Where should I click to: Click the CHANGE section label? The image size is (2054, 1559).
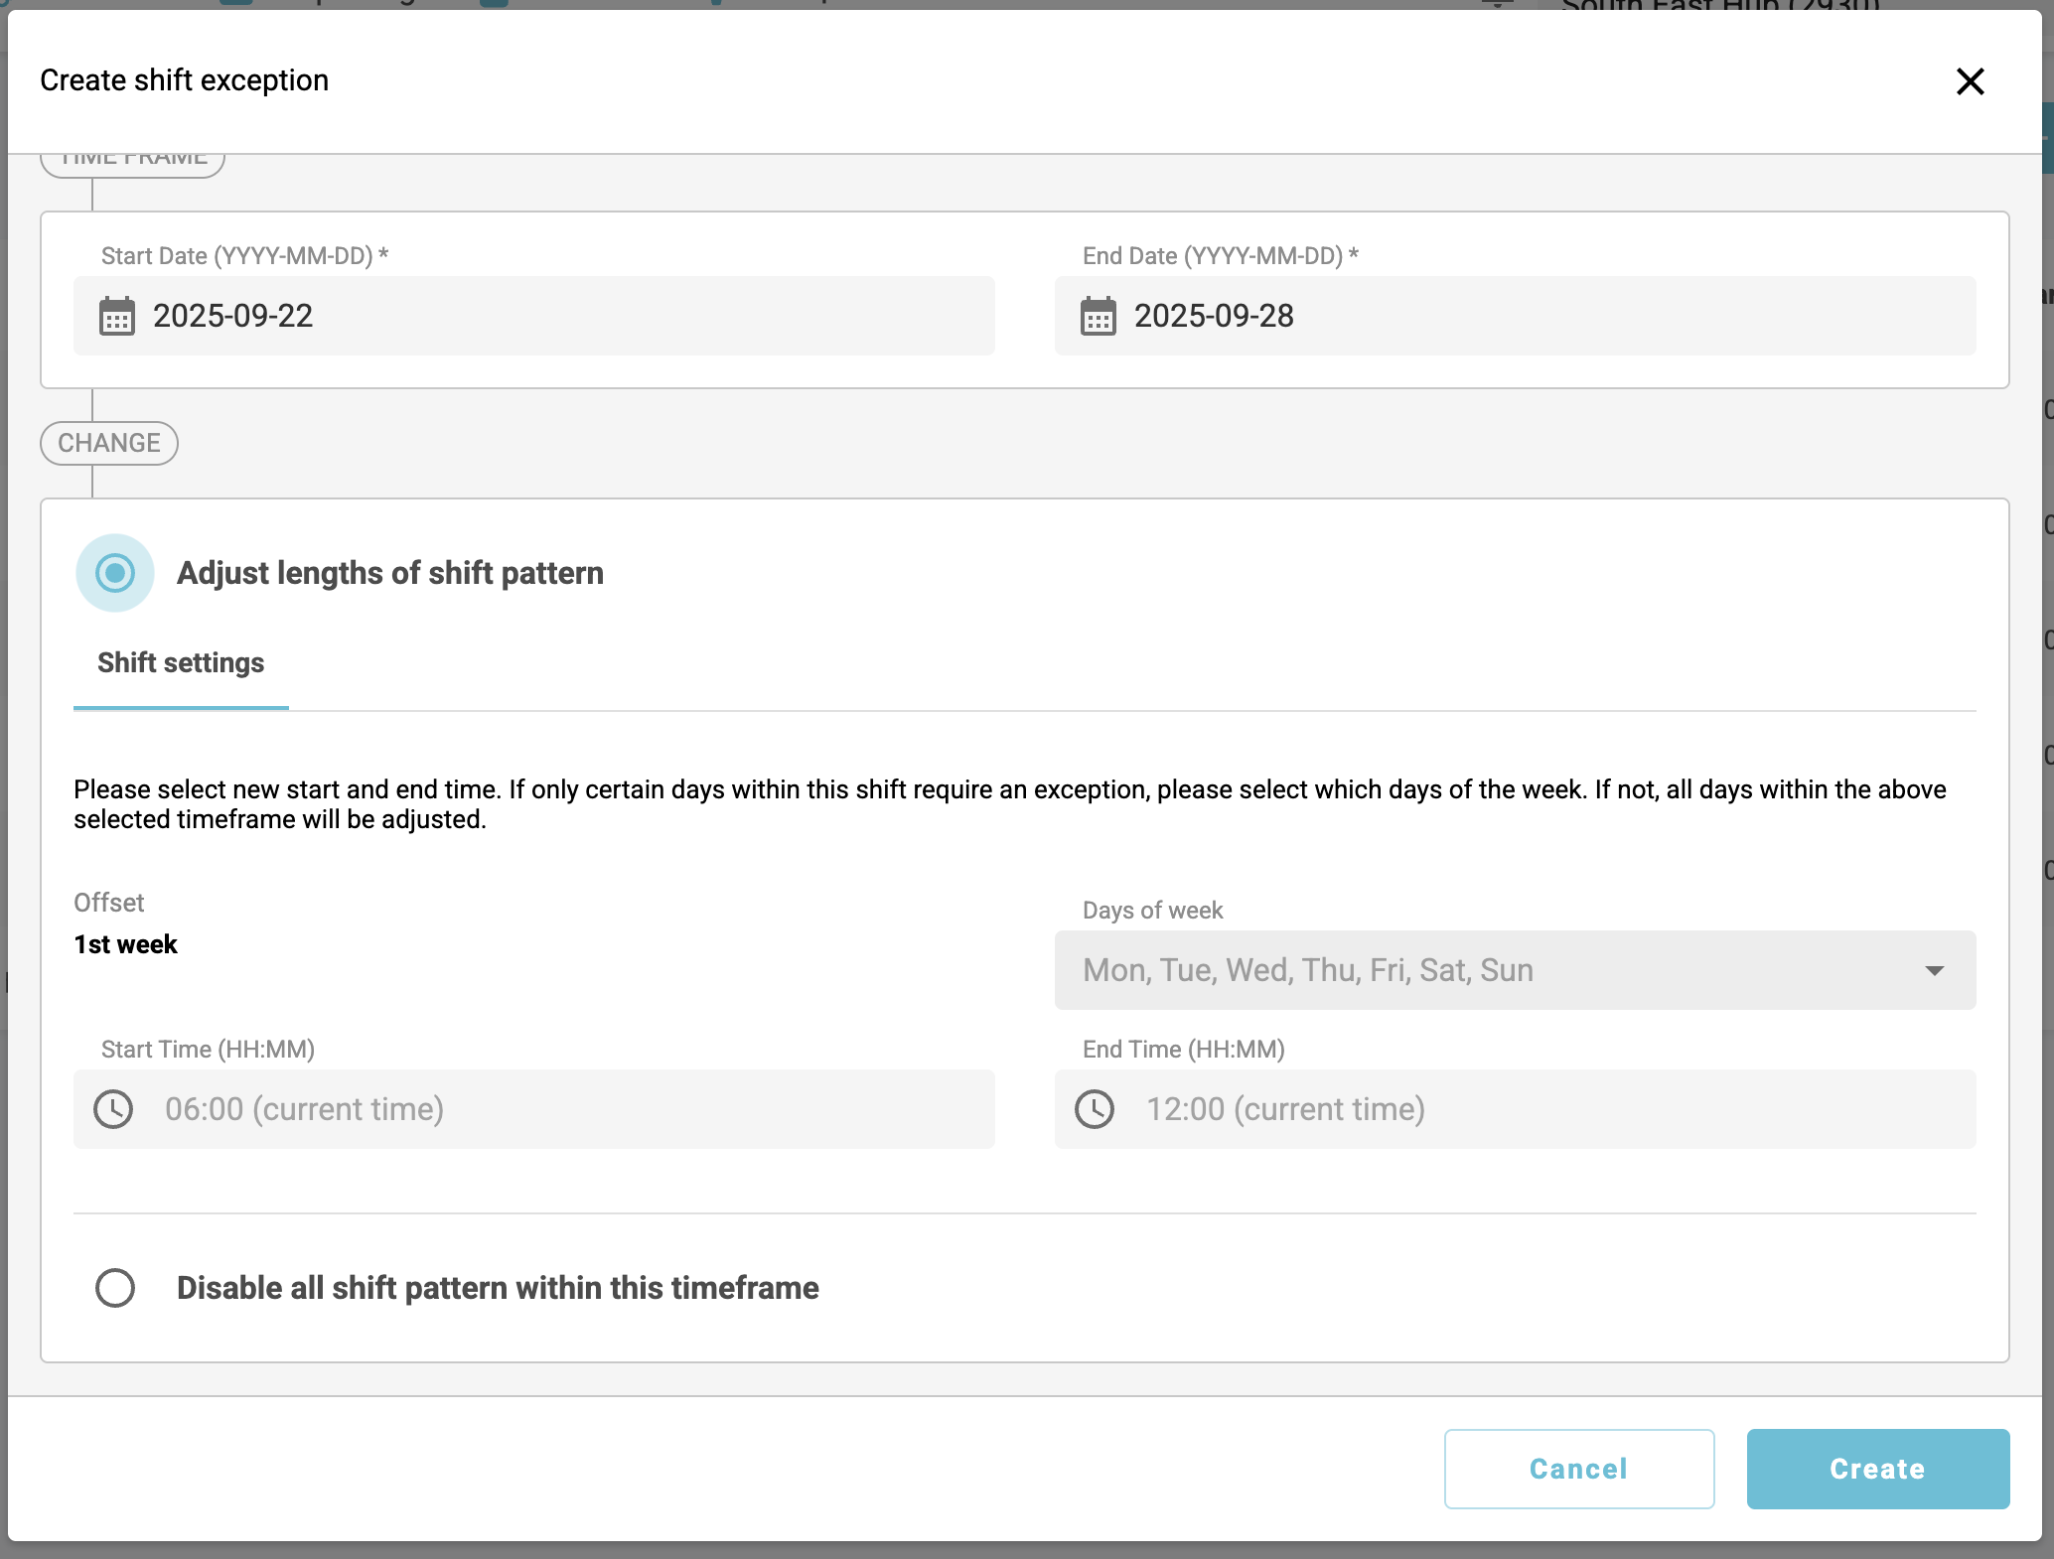coord(109,443)
